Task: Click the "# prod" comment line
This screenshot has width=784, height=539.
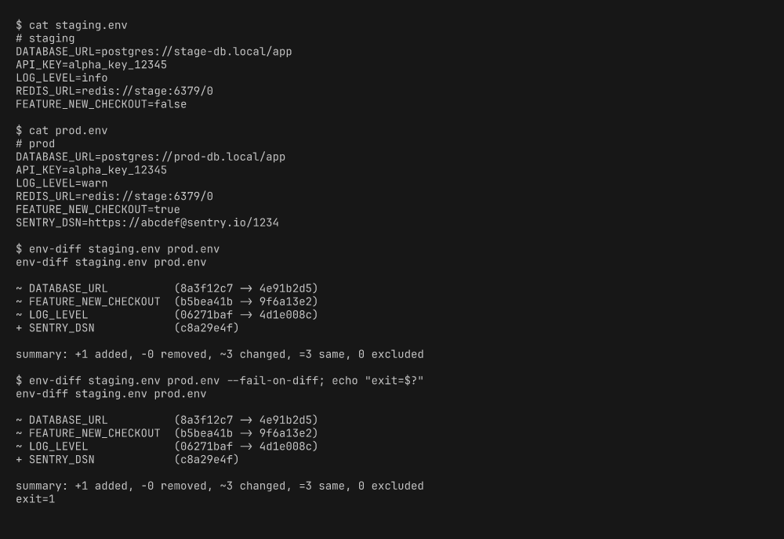Action: 35,144
